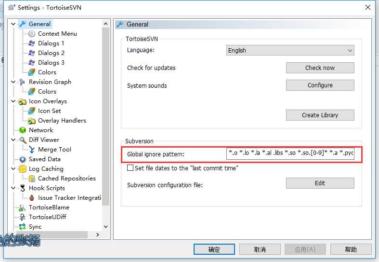Collapse the General tree node

[x=13, y=24]
